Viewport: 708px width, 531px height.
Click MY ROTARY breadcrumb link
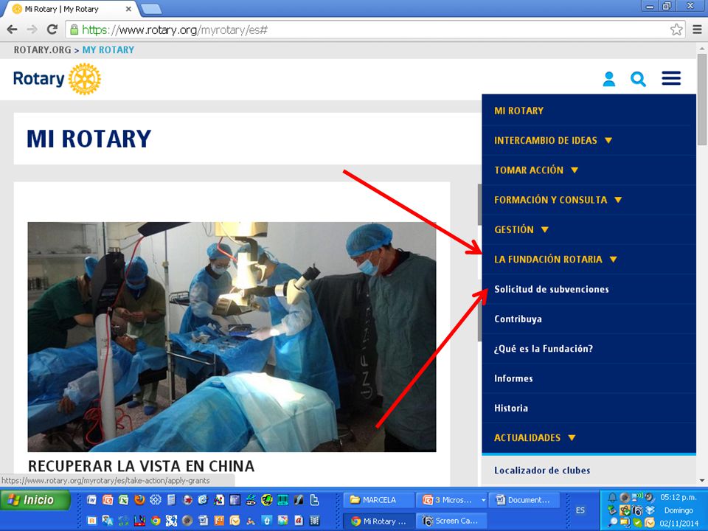108,49
